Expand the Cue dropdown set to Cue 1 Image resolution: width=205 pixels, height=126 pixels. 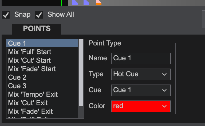click(141, 90)
